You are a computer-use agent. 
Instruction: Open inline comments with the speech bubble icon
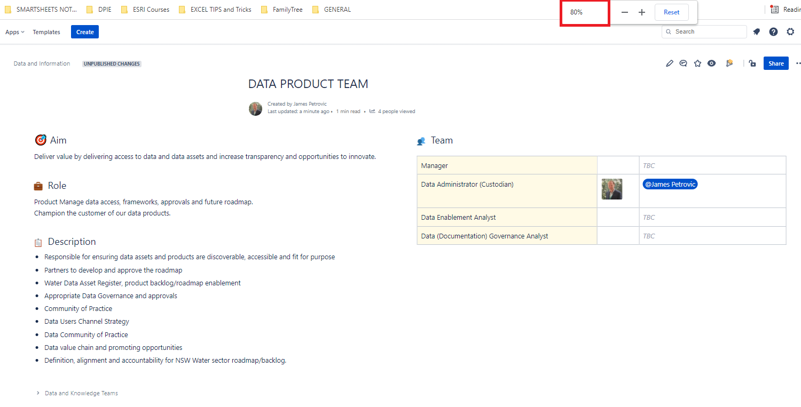(683, 63)
